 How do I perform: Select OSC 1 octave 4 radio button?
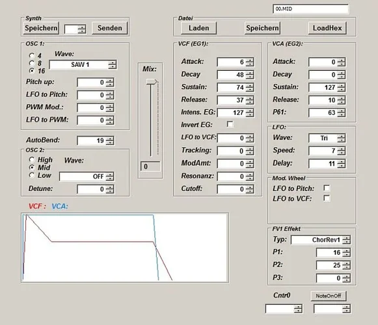(x=32, y=56)
